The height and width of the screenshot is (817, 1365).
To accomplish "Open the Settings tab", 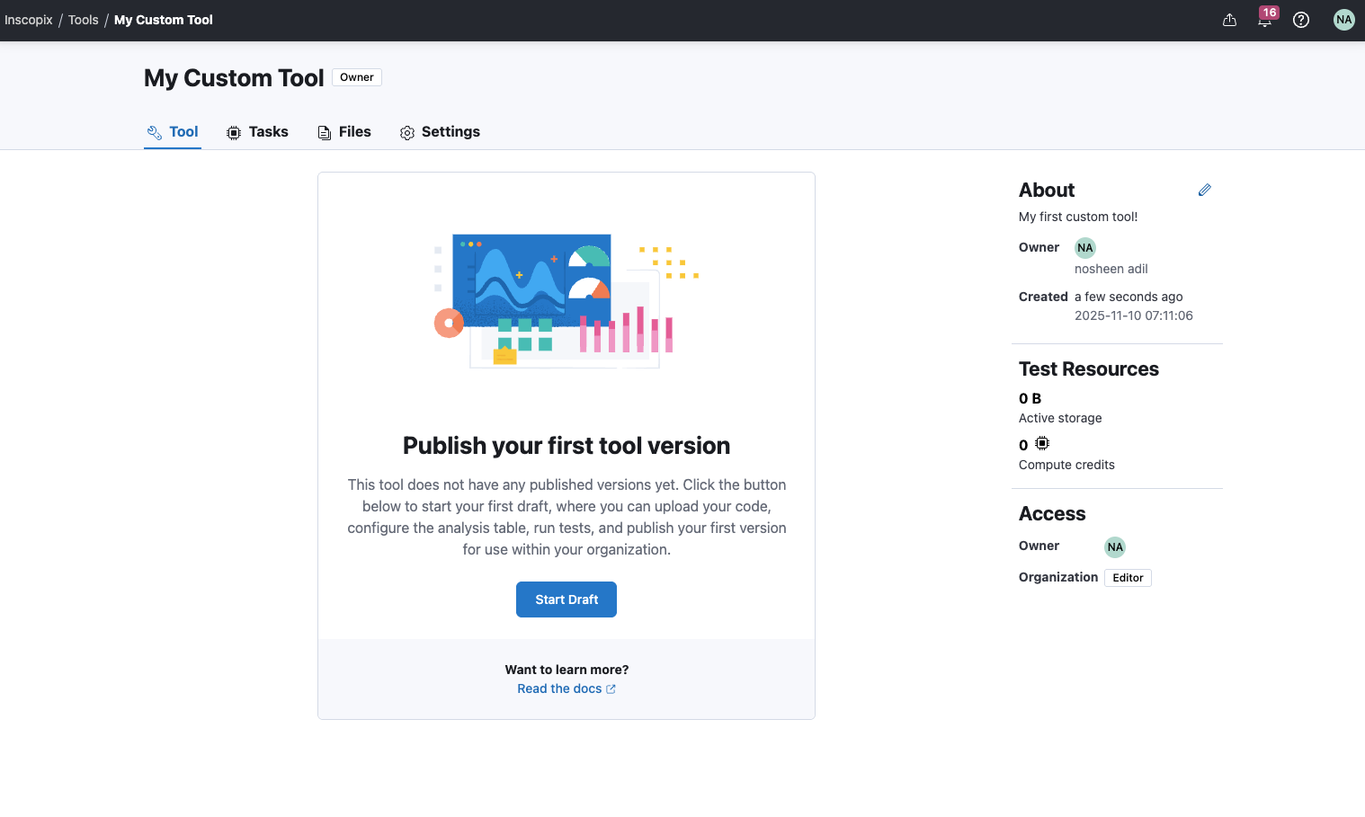I will click(x=440, y=132).
